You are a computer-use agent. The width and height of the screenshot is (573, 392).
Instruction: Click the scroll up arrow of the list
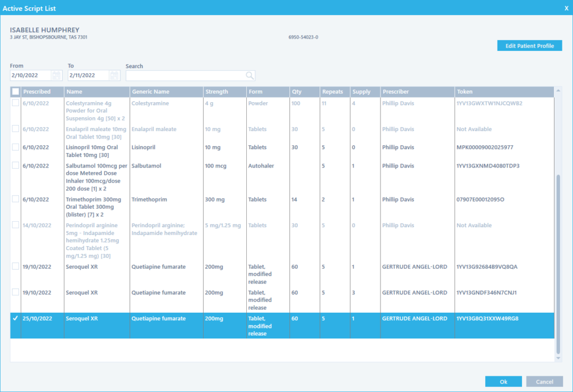[x=557, y=90]
